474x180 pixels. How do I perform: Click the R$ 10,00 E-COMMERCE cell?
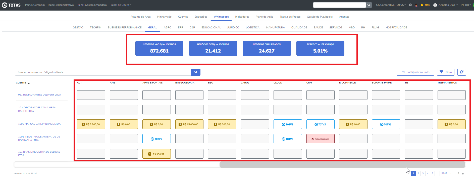[353, 124]
